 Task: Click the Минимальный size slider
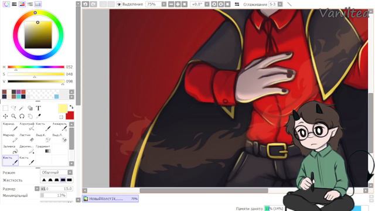coord(53,195)
